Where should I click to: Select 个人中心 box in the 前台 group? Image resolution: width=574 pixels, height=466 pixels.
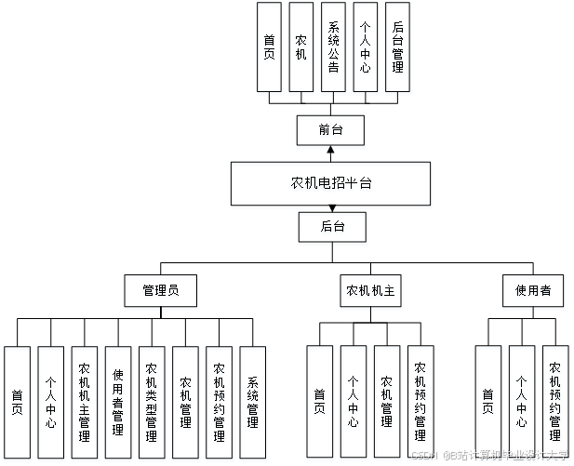365,47
